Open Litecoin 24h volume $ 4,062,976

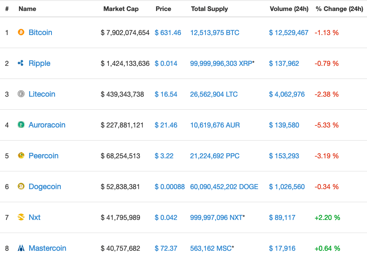point(287,94)
